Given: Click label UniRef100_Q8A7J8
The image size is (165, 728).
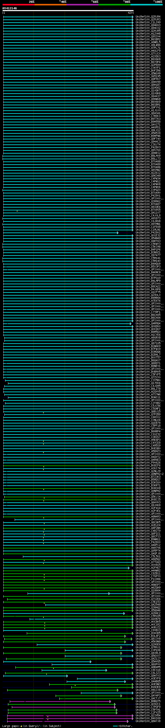Looking at the screenshot, I should coord(148,721).
